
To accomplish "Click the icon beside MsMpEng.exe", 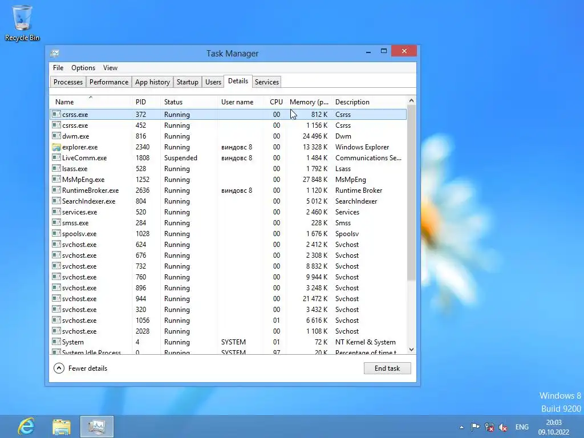I will 56,179.
